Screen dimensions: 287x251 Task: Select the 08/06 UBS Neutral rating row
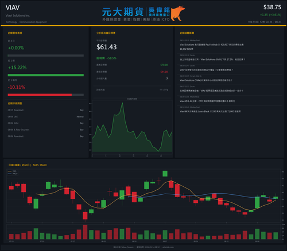pos(46,116)
